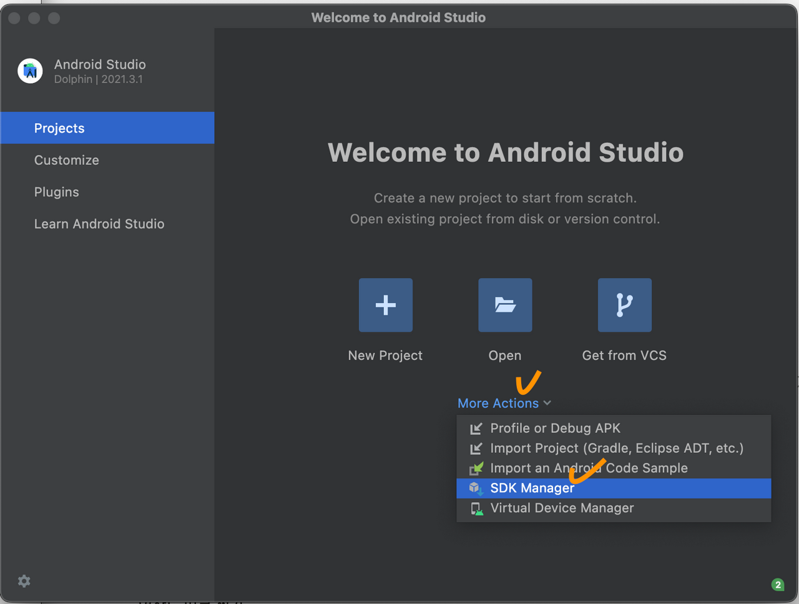This screenshot has height=604, width=799.
Task: Click the Import Android Code Sample icon
Action: coord(476,468)
